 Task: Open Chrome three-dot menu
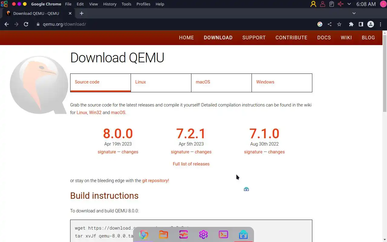click(380, 24)
